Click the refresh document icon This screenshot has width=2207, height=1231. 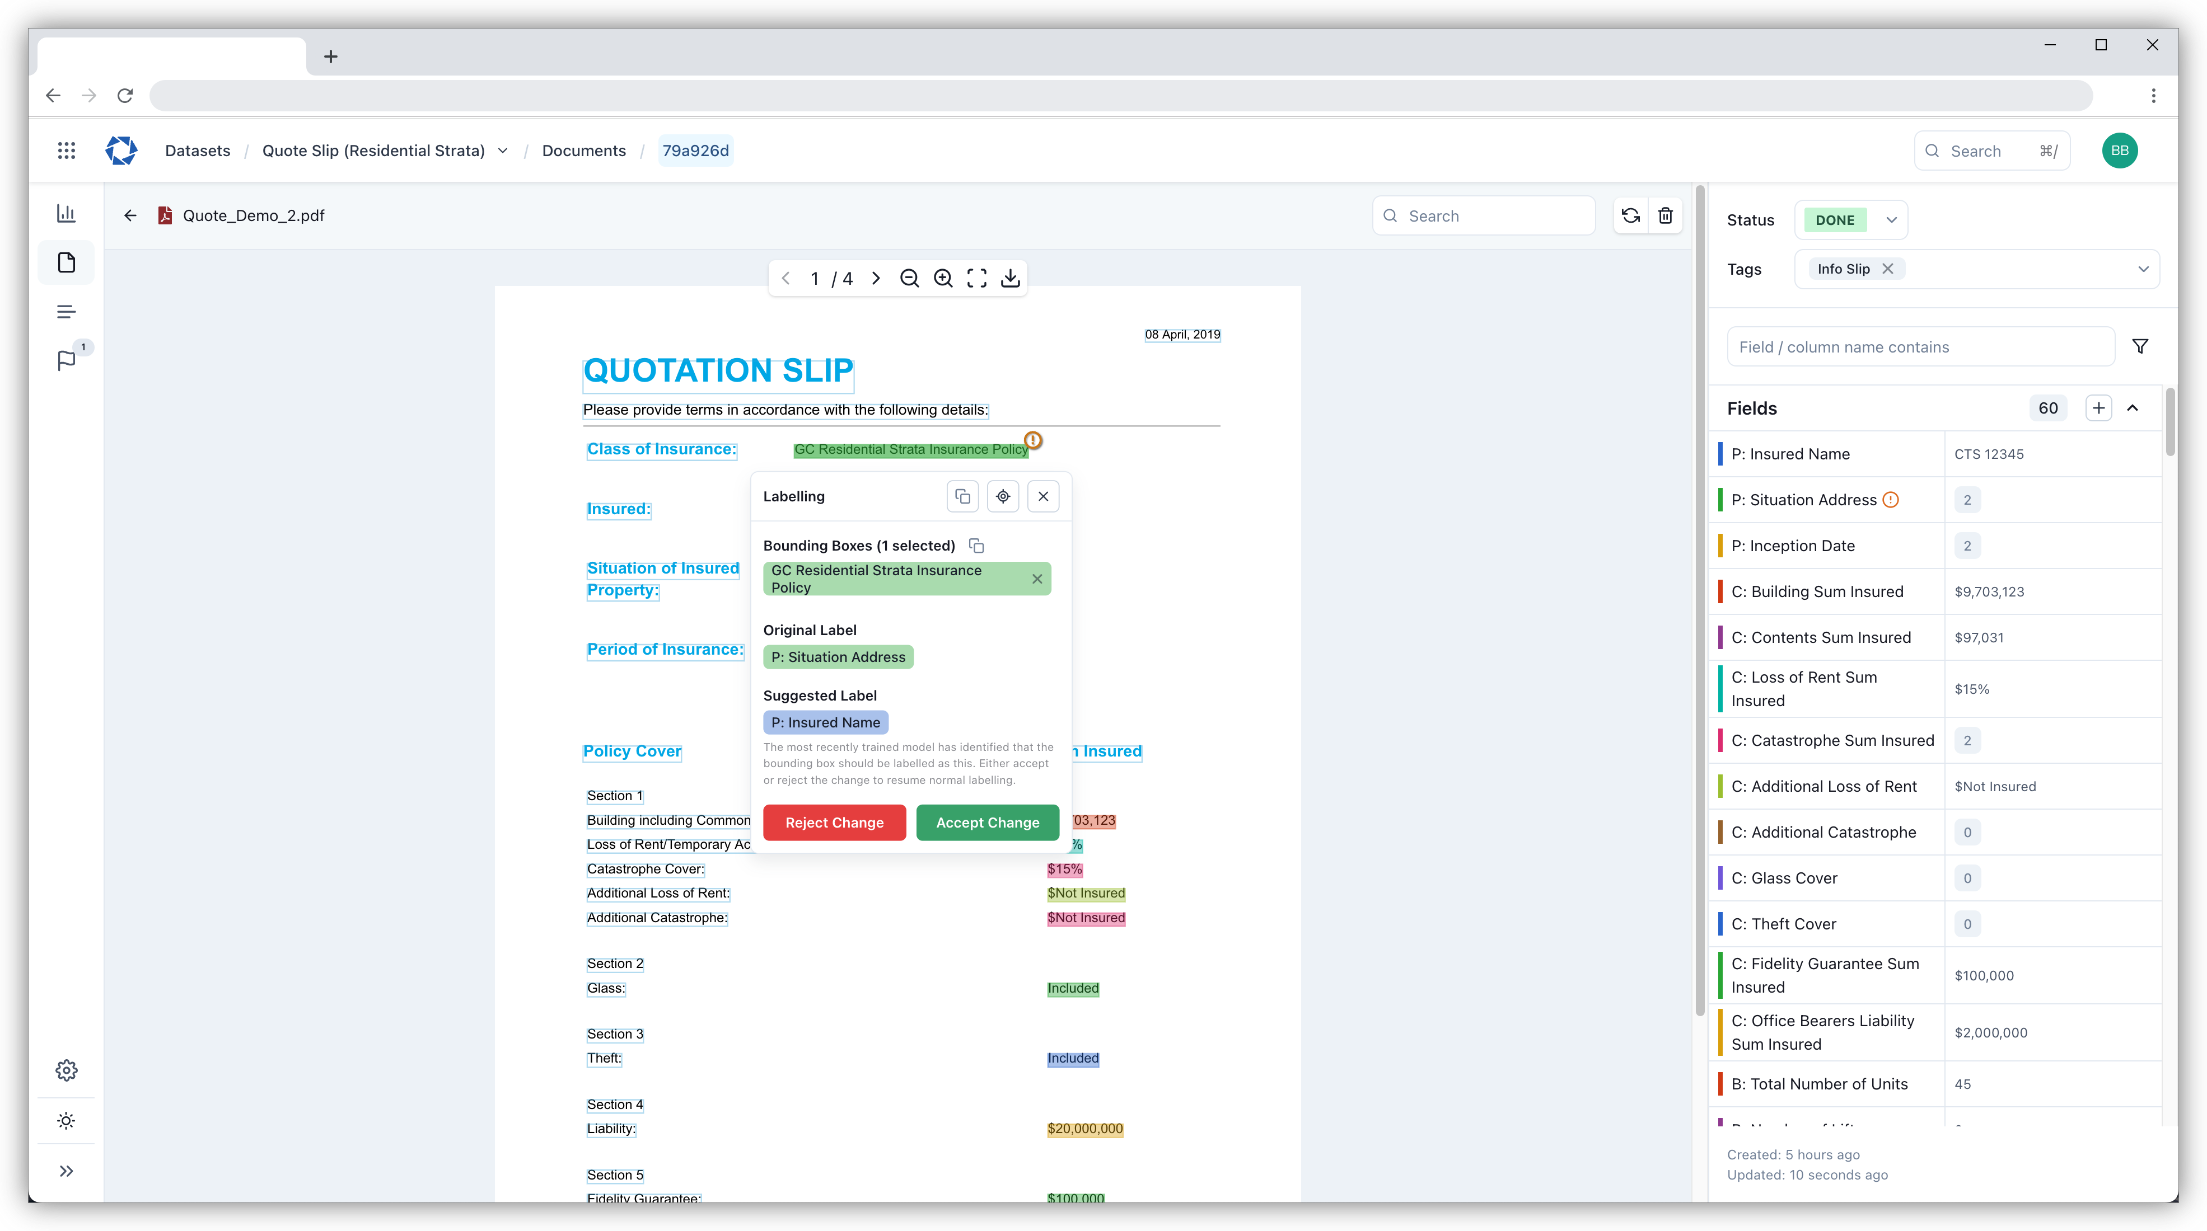click(1630, 216)
